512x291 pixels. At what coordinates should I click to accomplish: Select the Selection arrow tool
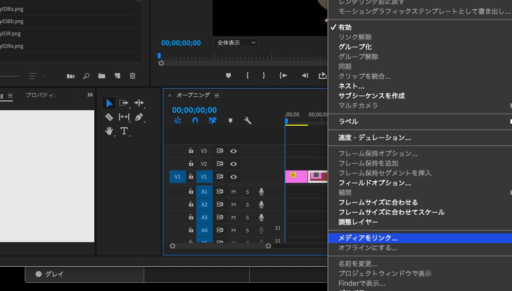pos(109,103)
